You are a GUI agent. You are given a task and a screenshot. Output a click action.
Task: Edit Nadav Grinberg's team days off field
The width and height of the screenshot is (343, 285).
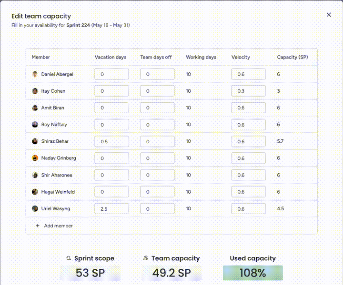[x=157, y=158]
